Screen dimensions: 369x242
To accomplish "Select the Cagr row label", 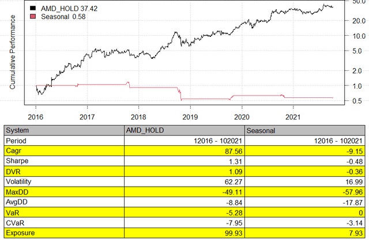I will pyautogui.click(x=13, y=151).
